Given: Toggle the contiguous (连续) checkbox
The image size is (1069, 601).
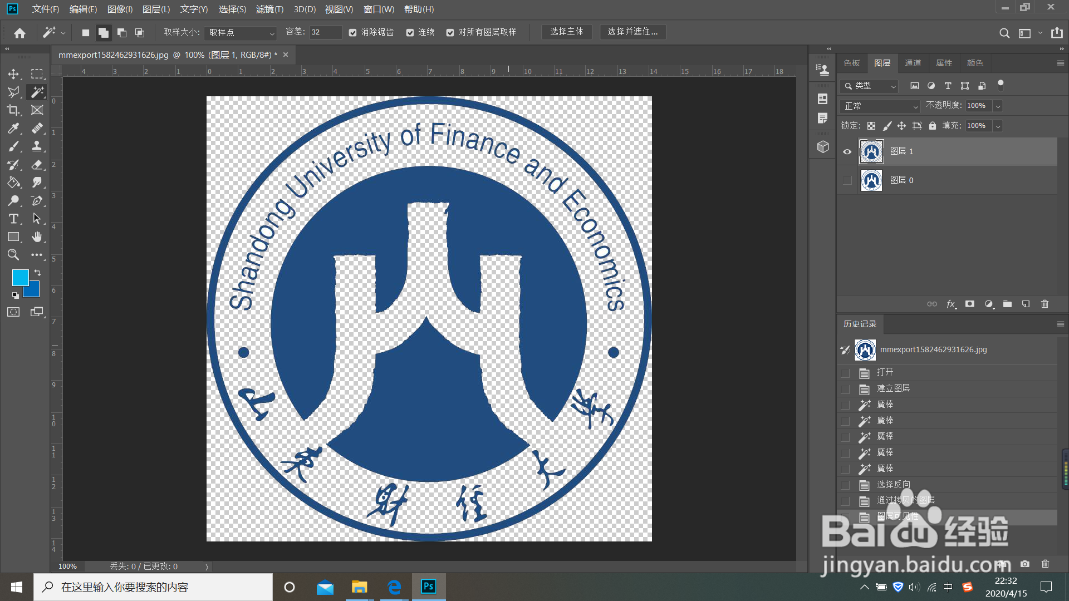Looking at the screenshot, I should 410,33.
